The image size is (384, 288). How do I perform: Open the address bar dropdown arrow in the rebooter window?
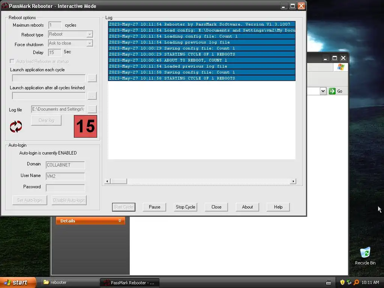(323, 91)
